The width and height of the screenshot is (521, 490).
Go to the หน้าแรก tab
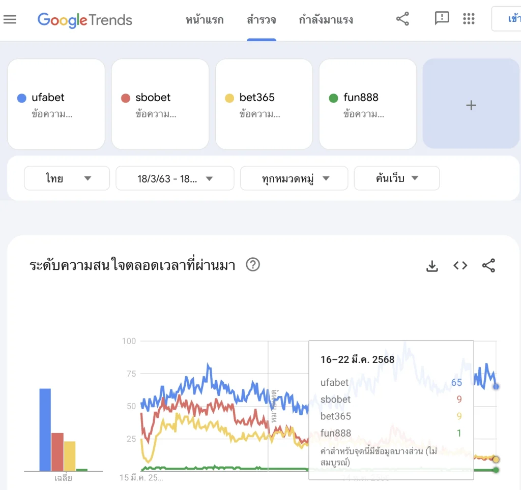tap(205, 19)
